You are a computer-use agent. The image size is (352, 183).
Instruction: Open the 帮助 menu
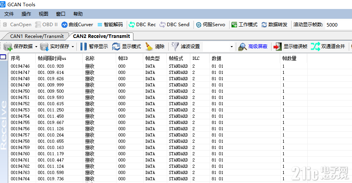[78, 14]
